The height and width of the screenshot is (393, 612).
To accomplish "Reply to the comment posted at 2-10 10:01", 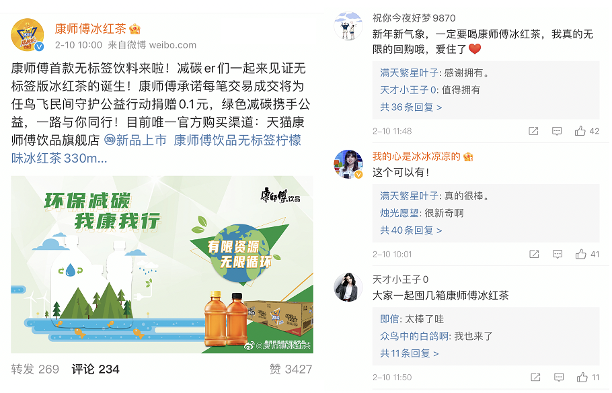I will tap(558, 254).
